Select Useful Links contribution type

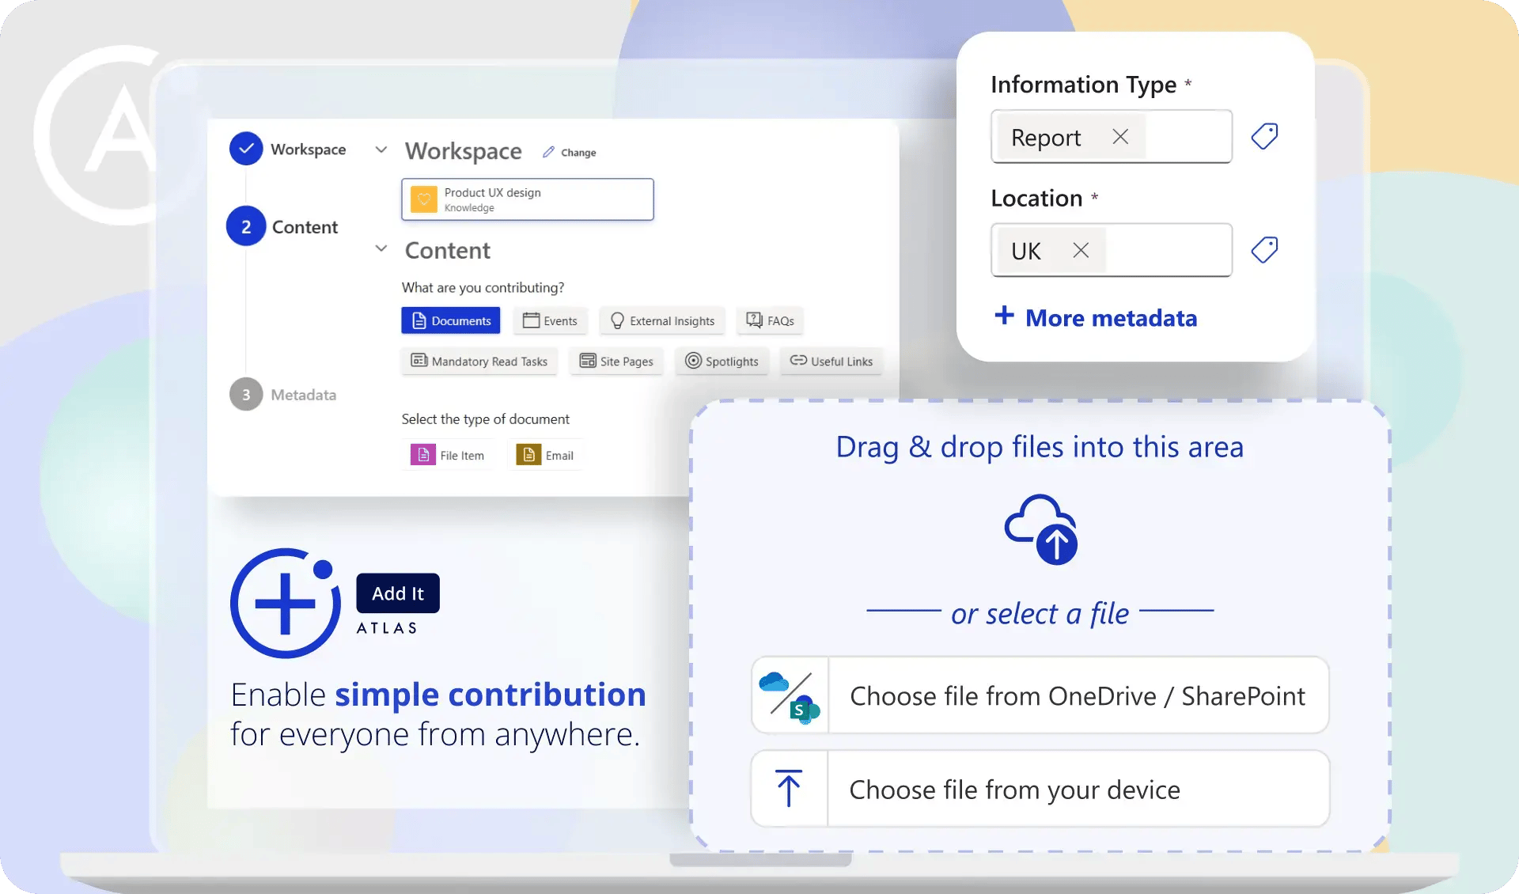point(831,362)
